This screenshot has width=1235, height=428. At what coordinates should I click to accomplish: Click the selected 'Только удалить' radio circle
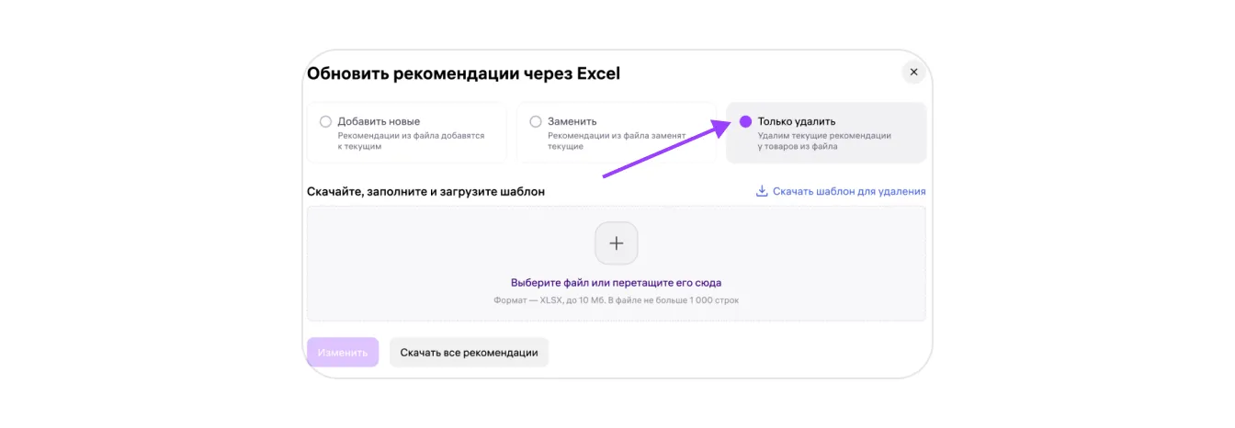(745, 121)
